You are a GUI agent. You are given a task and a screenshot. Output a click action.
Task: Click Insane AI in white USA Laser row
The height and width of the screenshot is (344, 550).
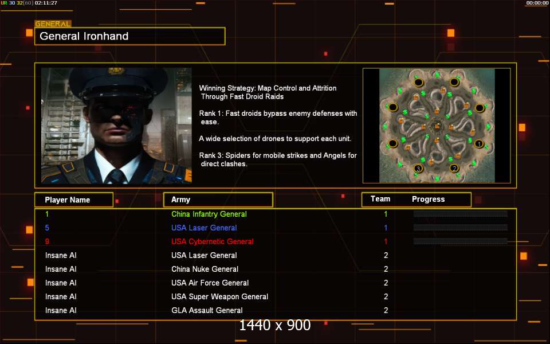pos(61,255)
